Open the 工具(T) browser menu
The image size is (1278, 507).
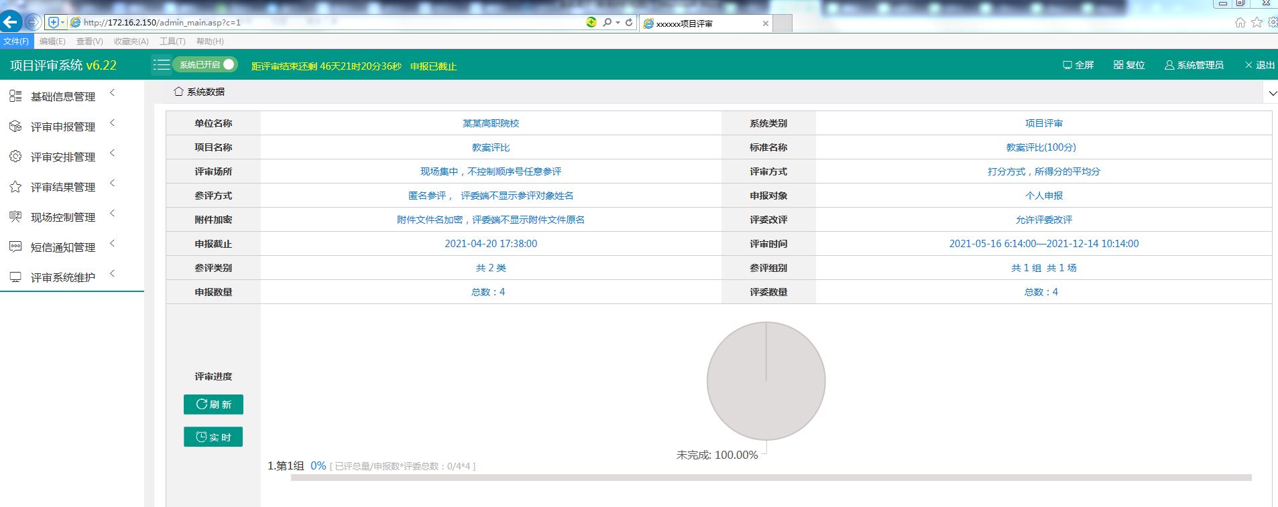tap(172, 42)
